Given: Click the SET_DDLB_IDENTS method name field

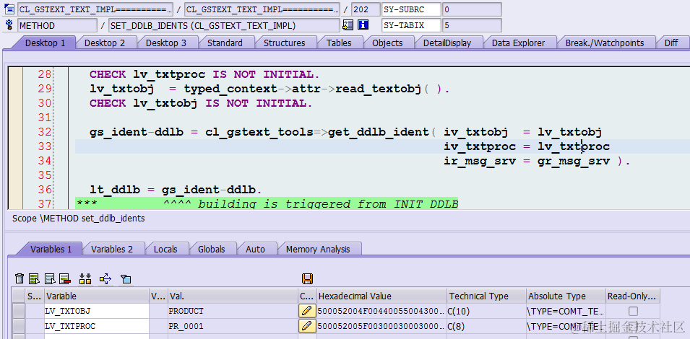Looking at the screenshot, I should point(223,25).
